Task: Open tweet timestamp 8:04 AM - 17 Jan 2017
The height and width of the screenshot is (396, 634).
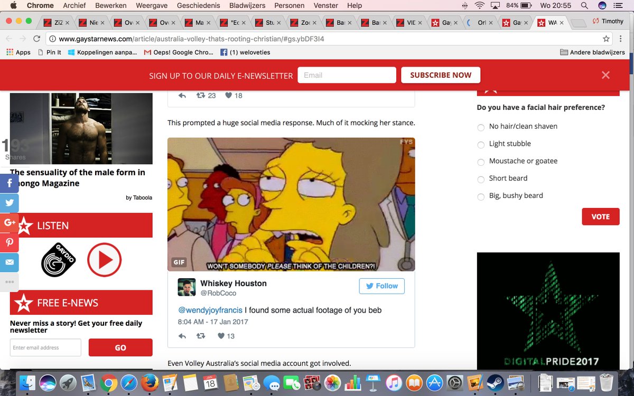Action: (213, 322)
